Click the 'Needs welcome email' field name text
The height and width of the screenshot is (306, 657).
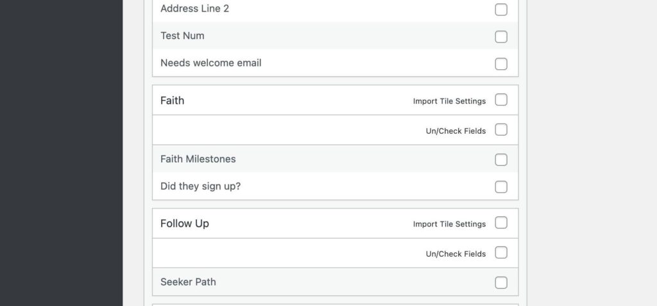click(210, 63)
